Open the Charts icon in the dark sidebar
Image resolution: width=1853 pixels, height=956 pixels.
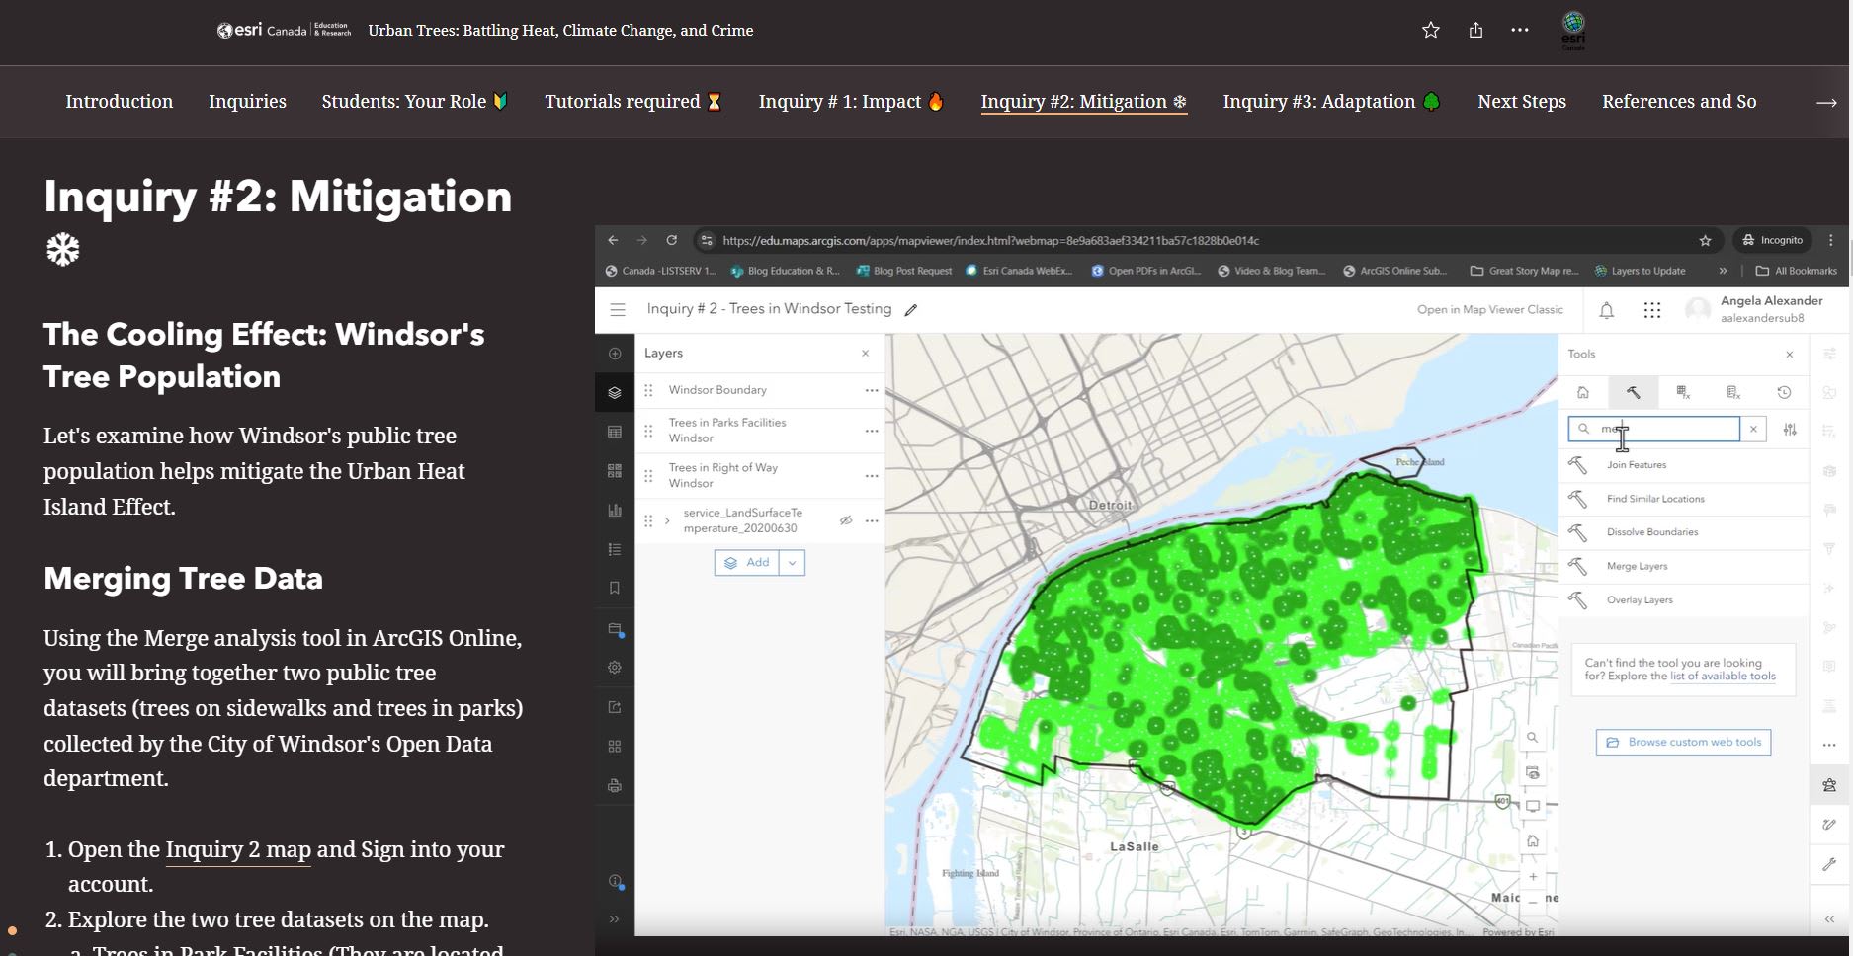[615, 511]
